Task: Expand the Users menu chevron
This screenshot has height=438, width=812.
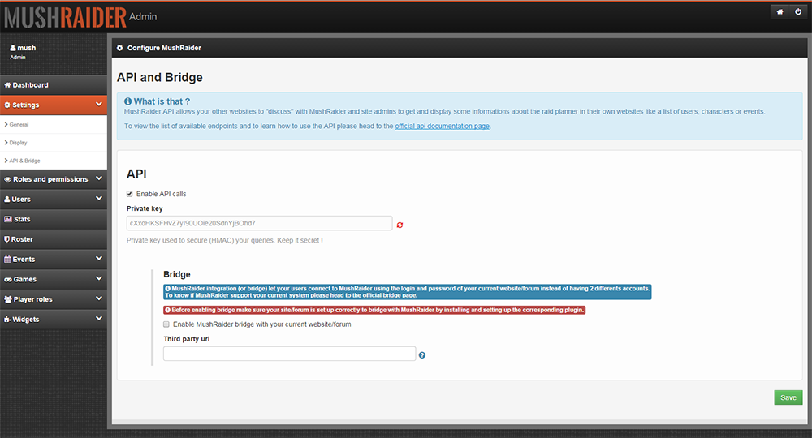Action: pyautogui.click(x=99, y=199)
